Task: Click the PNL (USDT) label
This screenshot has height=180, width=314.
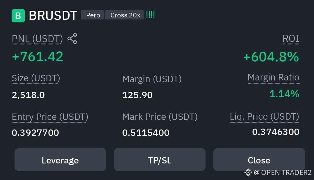Action: tap(37, 39)
